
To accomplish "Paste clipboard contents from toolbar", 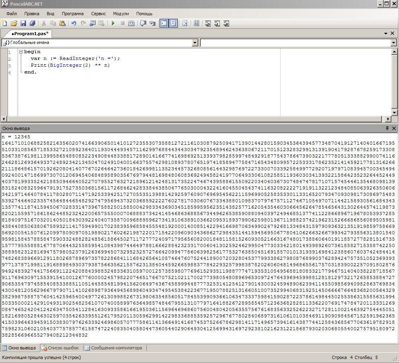I will point(62,24).
